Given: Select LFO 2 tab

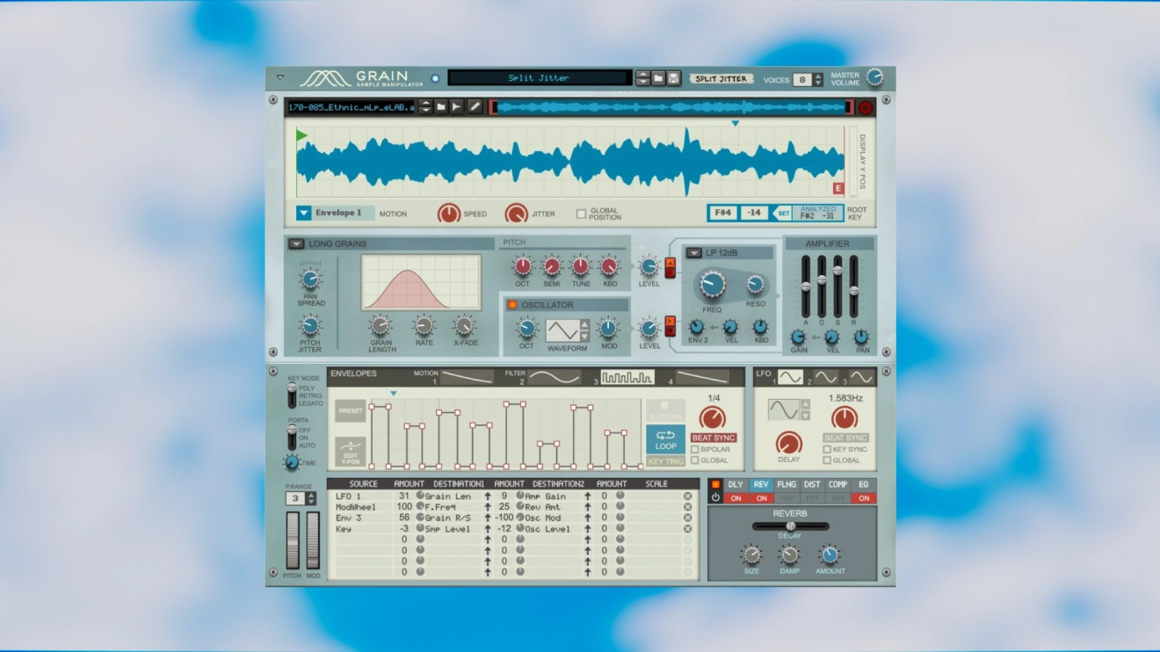Looking at the screenshot, I should coord(825,377).
